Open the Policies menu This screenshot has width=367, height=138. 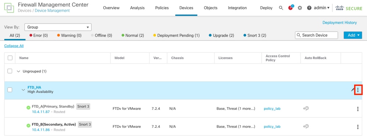[x=162, y=8]
